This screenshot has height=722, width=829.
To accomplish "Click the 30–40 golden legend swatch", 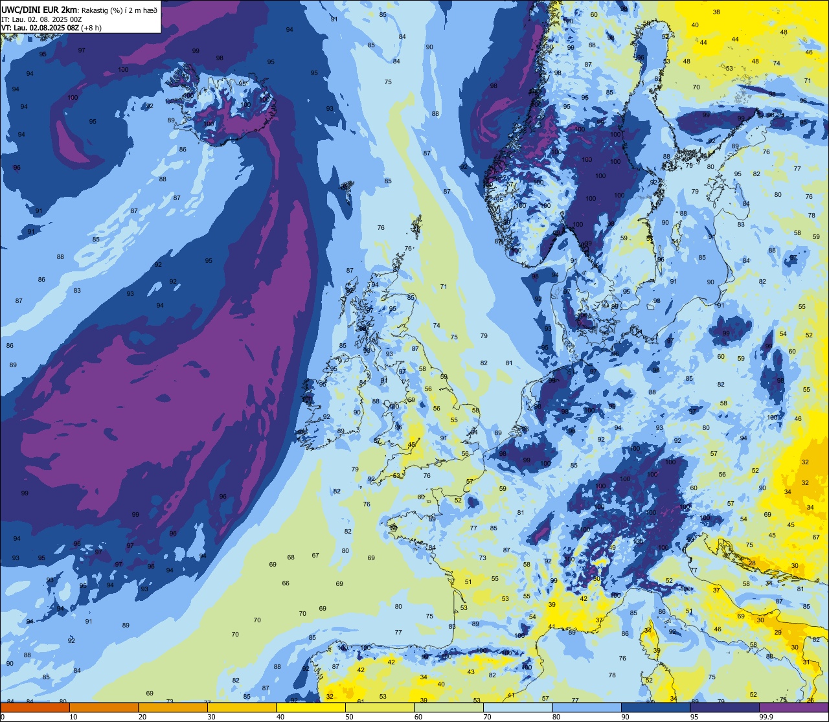I will [x=242, y=707].
